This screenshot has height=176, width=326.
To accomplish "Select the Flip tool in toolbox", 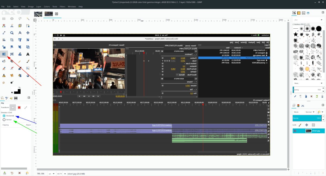I will [x=4, y=54].
